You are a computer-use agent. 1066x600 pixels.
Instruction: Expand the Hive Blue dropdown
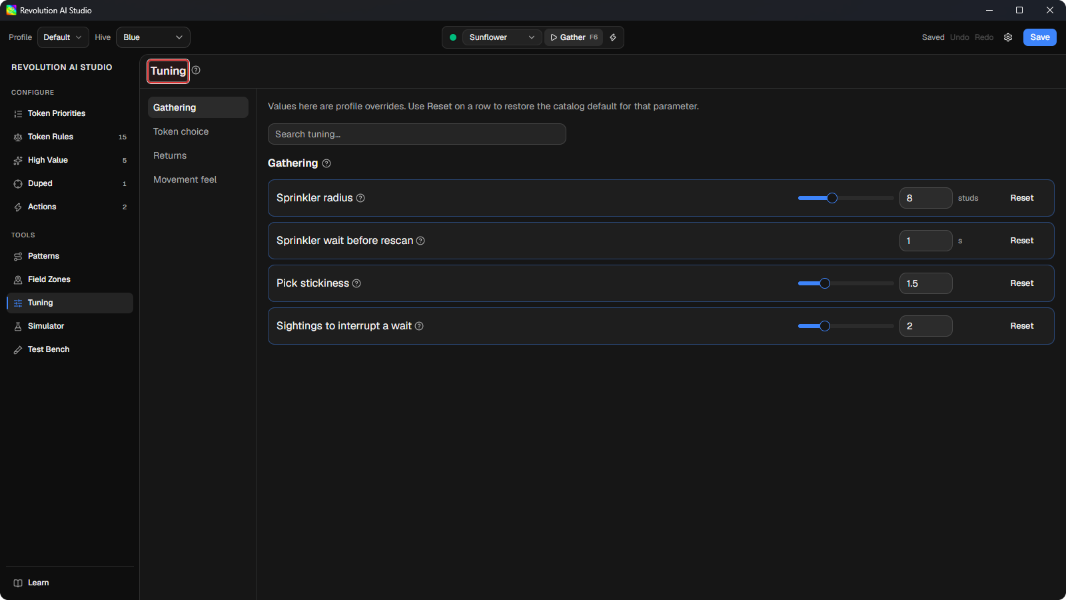[x=153, y=37]
